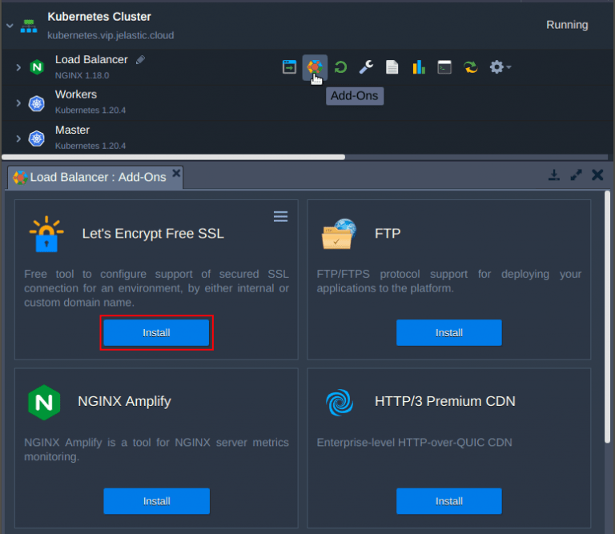Expand the Add-Ons panel with diagonal arrows icon

click(x=576, y=175)
